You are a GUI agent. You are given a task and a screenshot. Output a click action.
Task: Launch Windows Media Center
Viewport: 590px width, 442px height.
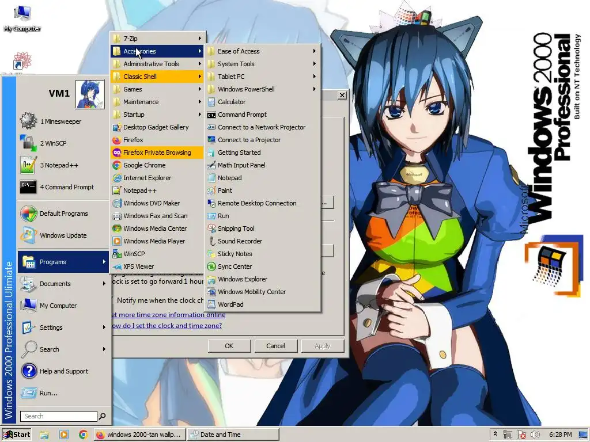click(x=157, y=228)
